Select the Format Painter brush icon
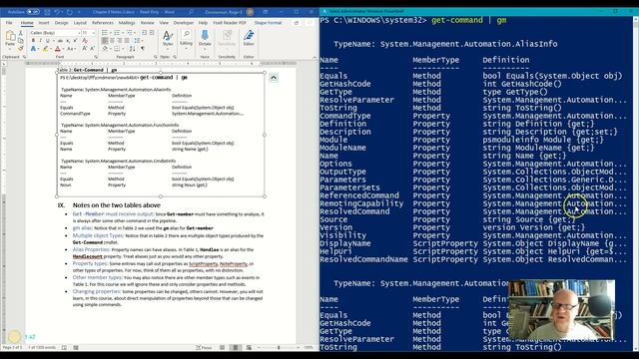 pos(21,49)
